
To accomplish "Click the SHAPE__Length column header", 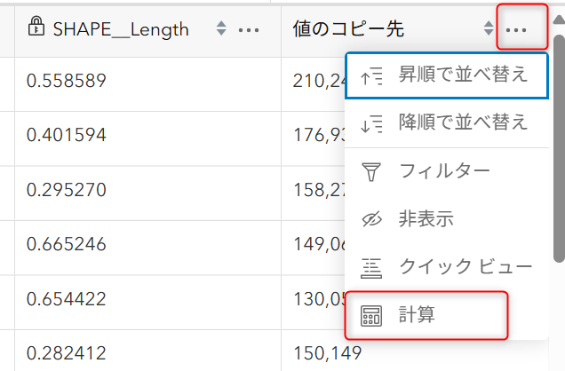I will 121,29.
